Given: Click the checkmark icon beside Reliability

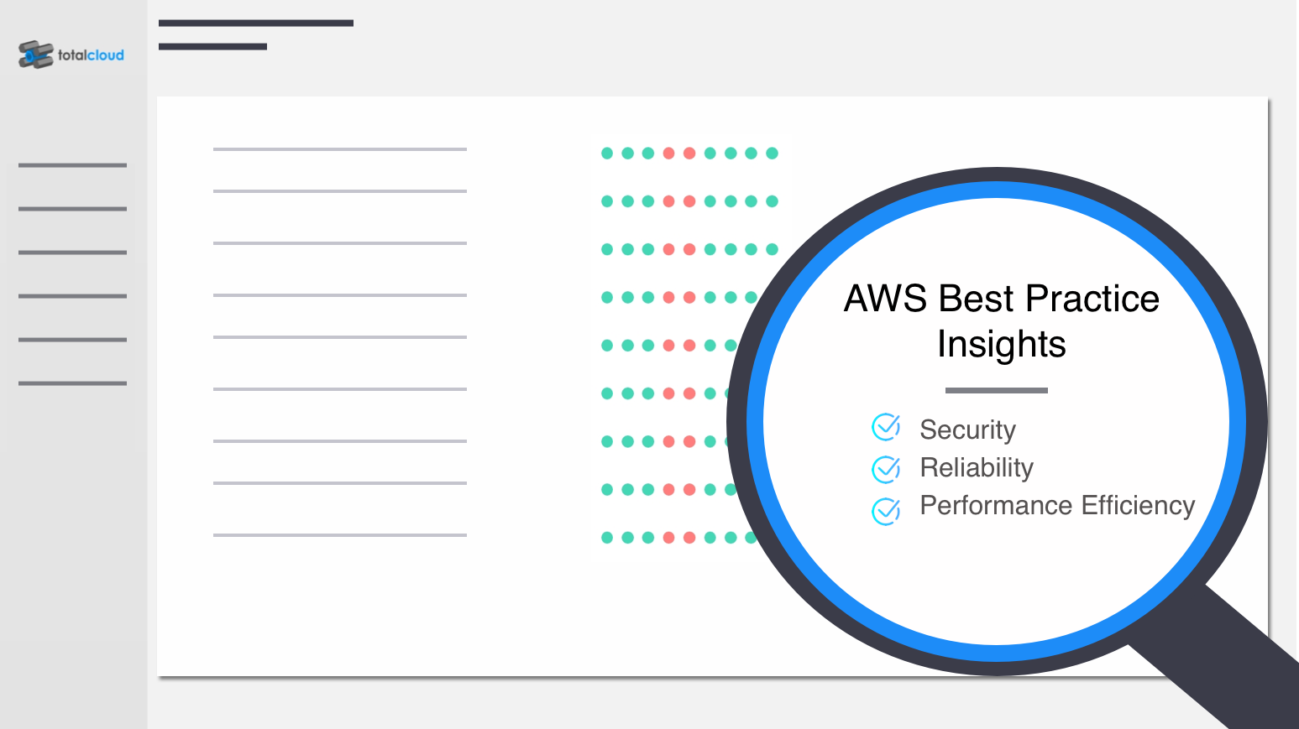Looking at the screenshot, I should tap(886, 469).
